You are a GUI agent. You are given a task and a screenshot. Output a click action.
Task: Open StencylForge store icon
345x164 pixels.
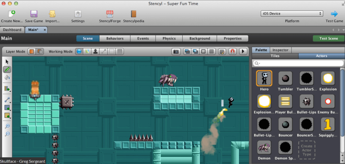(110, 14)
